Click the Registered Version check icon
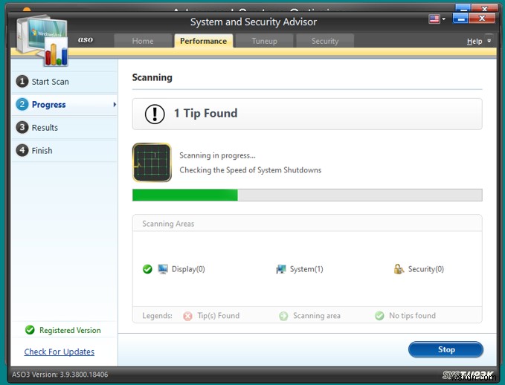 (x=30, y=330)
